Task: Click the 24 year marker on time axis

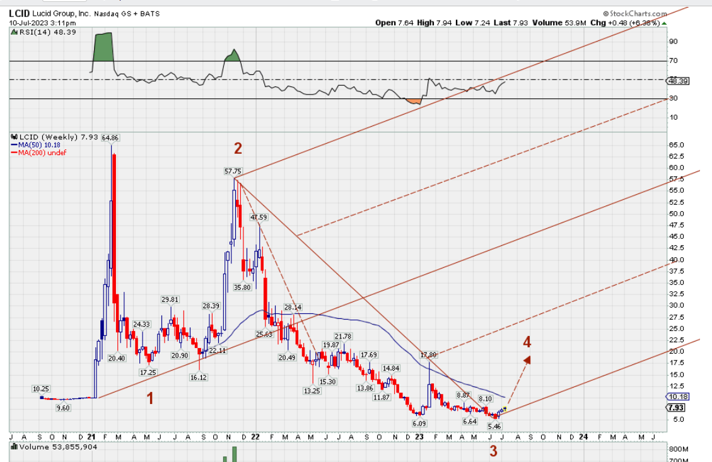Action: tap(583, 436)
